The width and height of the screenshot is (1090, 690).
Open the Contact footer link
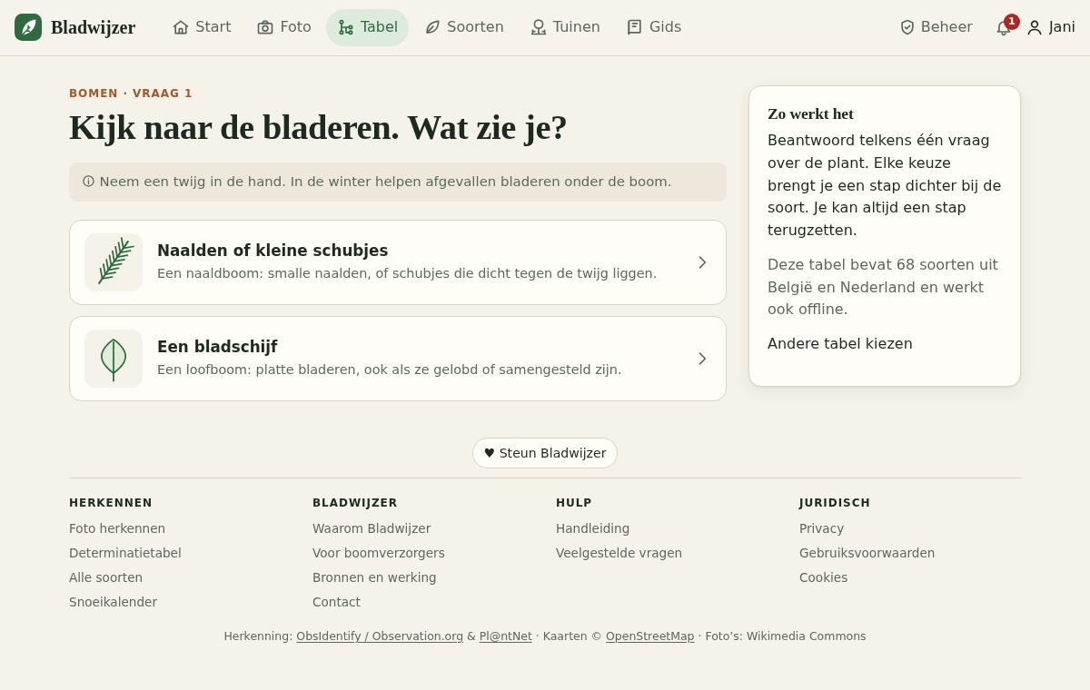336,602
